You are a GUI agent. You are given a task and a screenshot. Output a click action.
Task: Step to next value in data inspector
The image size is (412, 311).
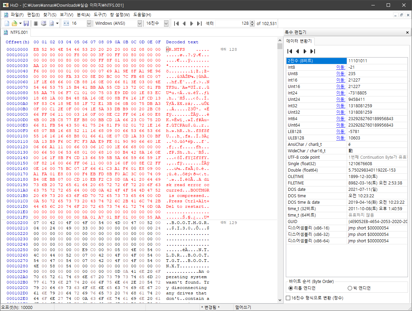(305, 51)
